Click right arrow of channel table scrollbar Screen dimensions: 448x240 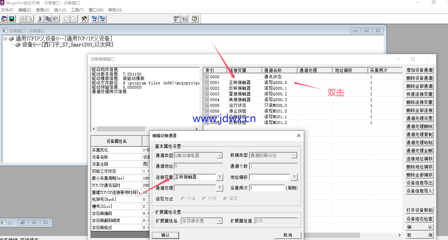pos(400,235)
